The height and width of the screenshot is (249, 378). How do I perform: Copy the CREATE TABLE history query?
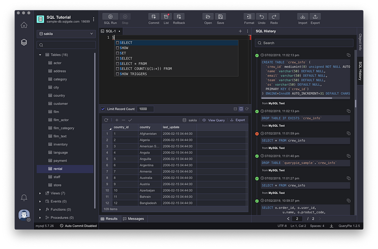(x=349, y=55)
